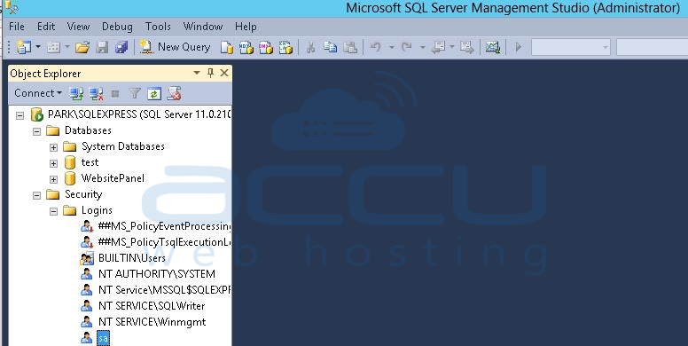Click the Analysis Services XMLA Query icon
The width and height of the screenshot is (688, 346).
(285, 47)
